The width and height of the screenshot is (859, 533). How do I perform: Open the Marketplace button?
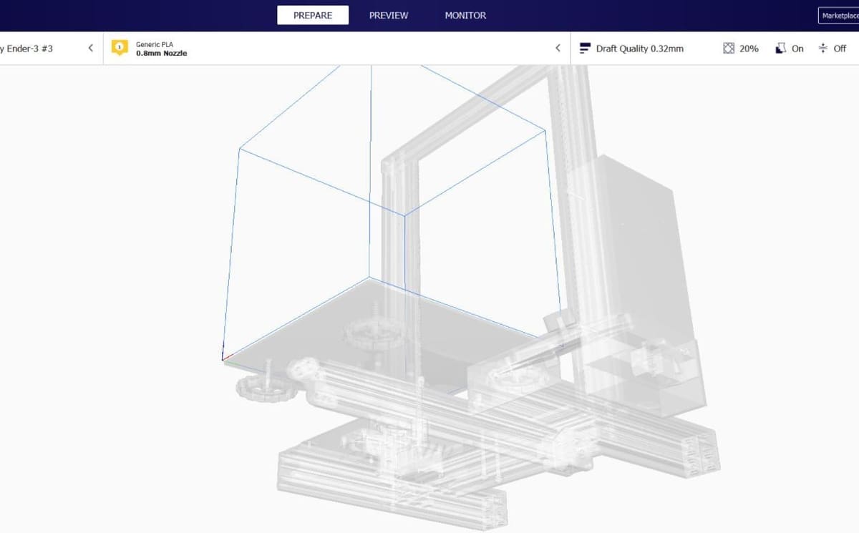839,15
